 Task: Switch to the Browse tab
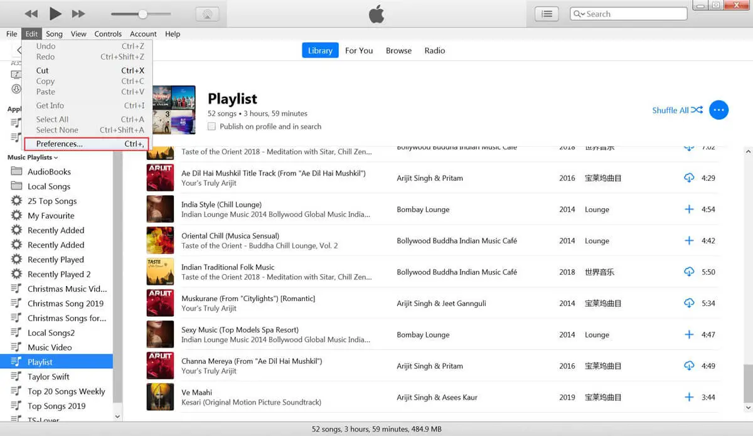pyautogui.click(x=398, y=50)
